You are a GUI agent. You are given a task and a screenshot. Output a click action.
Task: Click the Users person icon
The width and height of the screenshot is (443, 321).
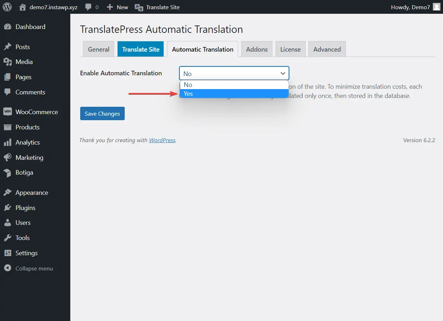pos(7,223)
